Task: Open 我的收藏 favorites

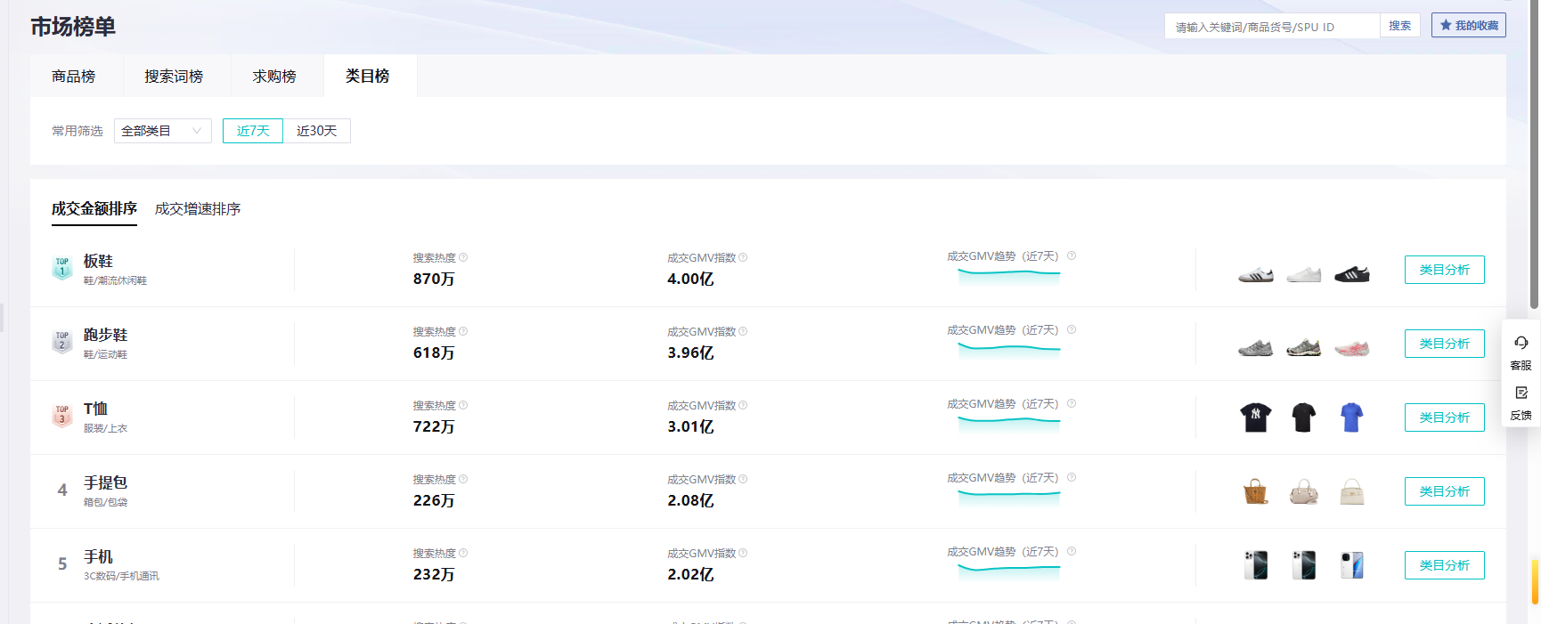Action: pyautogui.click(x=1468, y=26)
